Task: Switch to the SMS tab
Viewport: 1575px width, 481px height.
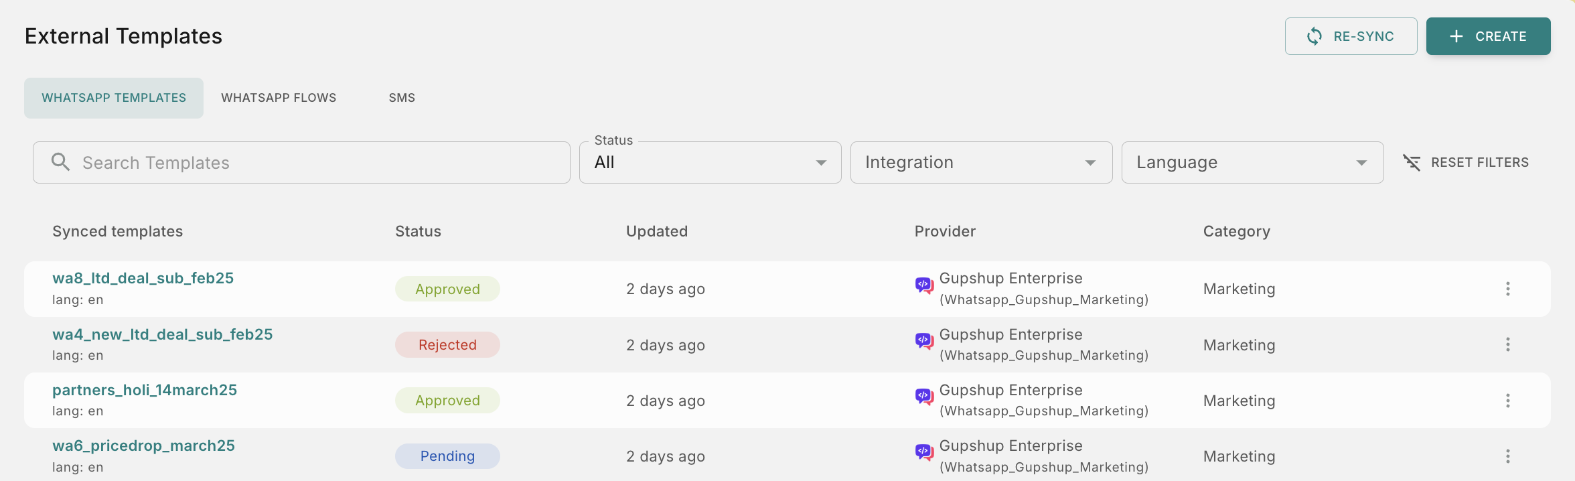Action: 402,98
